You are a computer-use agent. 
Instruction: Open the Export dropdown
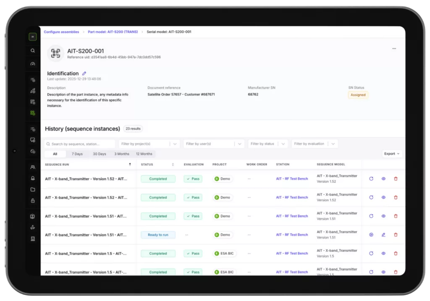[x=392, y=154]
